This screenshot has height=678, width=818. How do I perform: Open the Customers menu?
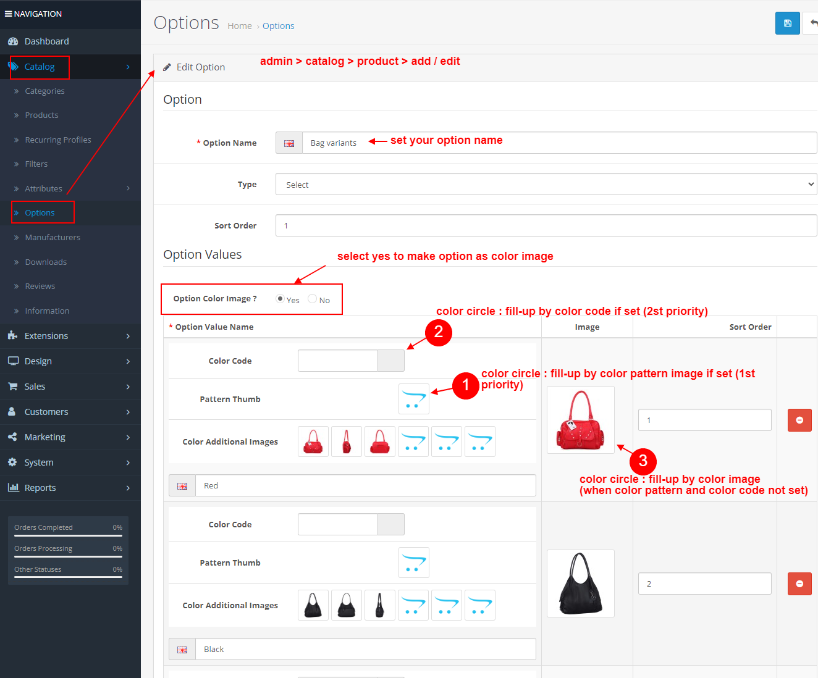(46, 411)
